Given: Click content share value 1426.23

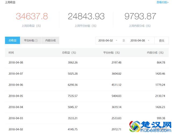Looking at the screenshot, I should coord(160,107).
